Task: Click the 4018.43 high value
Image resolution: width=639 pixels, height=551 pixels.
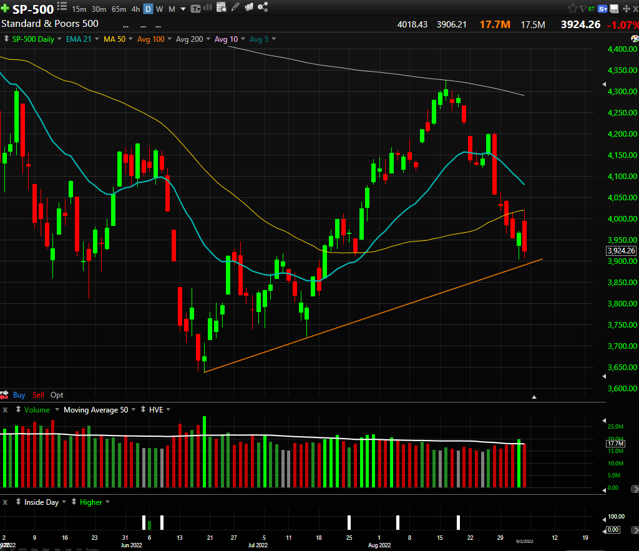Action: click(x=412, y=24)
